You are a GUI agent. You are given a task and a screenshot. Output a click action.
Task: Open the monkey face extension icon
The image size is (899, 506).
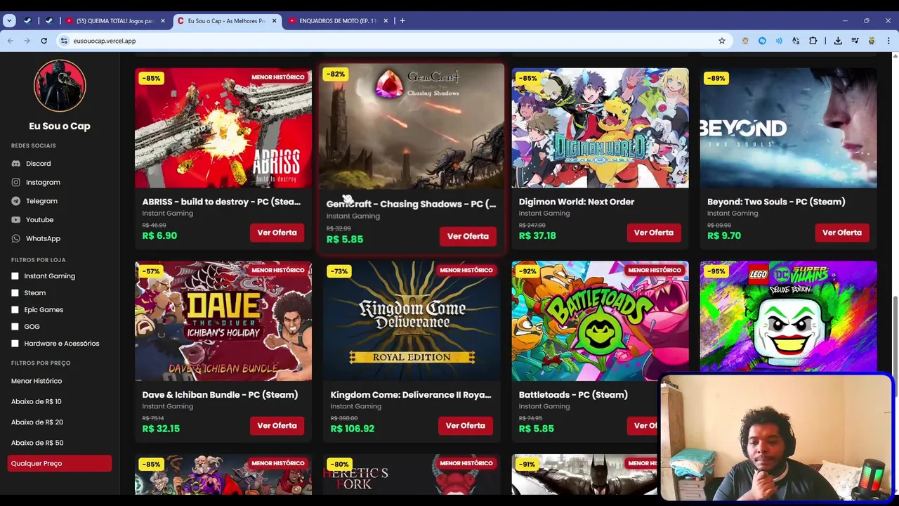[745, 41]
